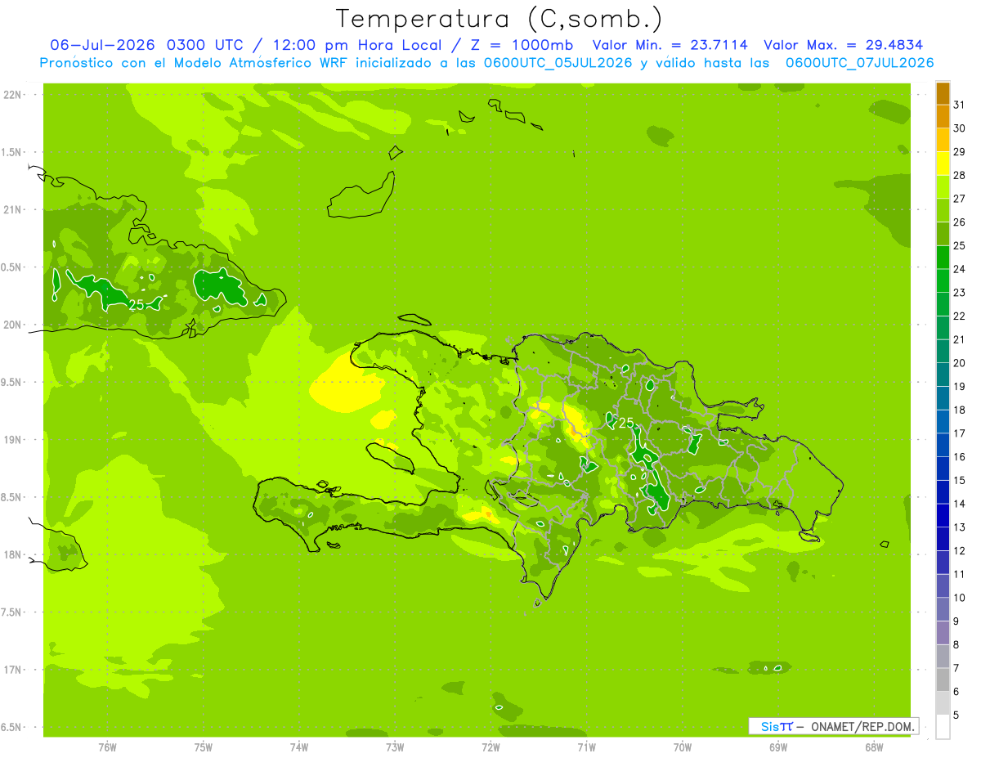
Task: Select the blue swatch between 17 and 18
Action: pos(943,422)
